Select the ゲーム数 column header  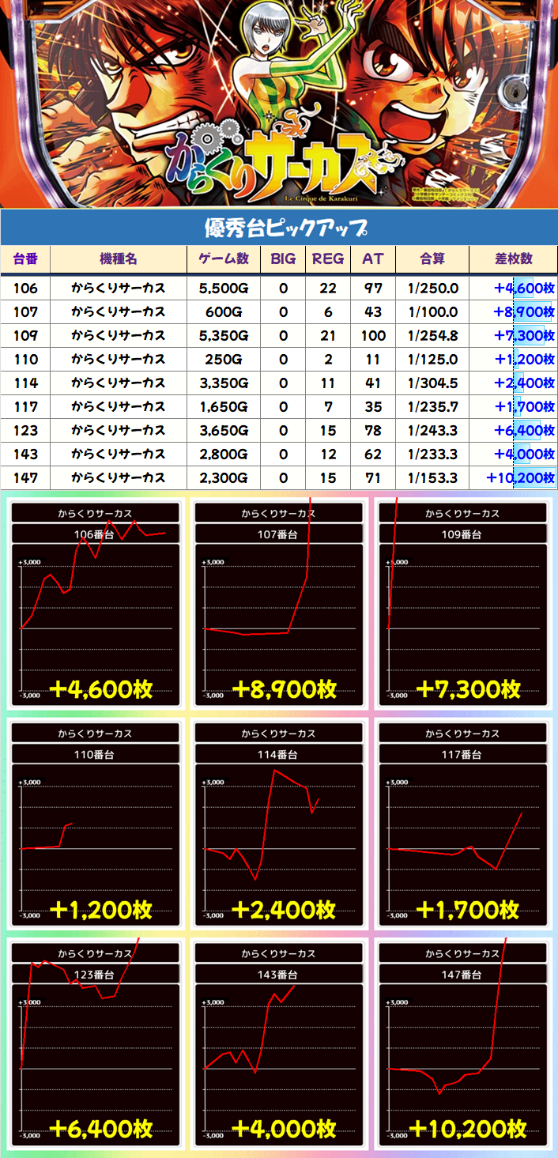[224, 259]
